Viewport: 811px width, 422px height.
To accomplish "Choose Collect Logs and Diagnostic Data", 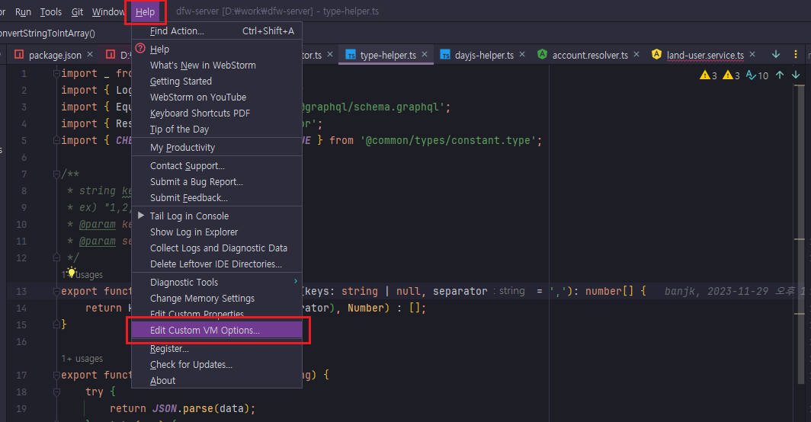I will (216, 248).
